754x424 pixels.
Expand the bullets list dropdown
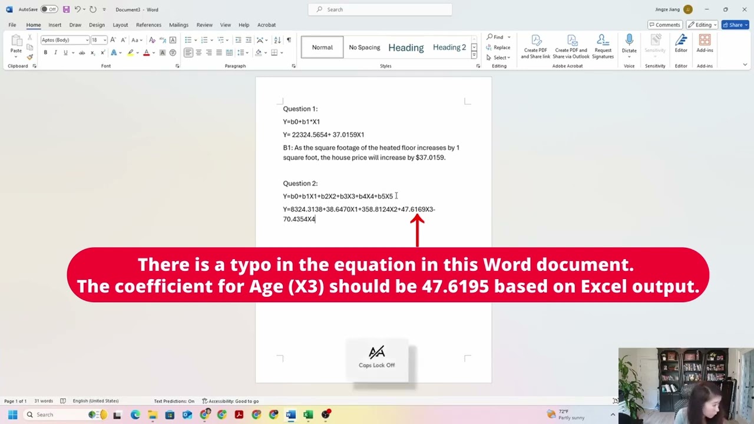coord(195,40)
